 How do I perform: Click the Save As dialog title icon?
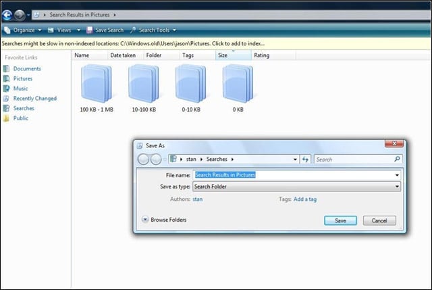point(140,146)
